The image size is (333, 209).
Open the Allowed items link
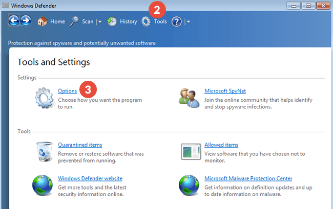point(221,145)
